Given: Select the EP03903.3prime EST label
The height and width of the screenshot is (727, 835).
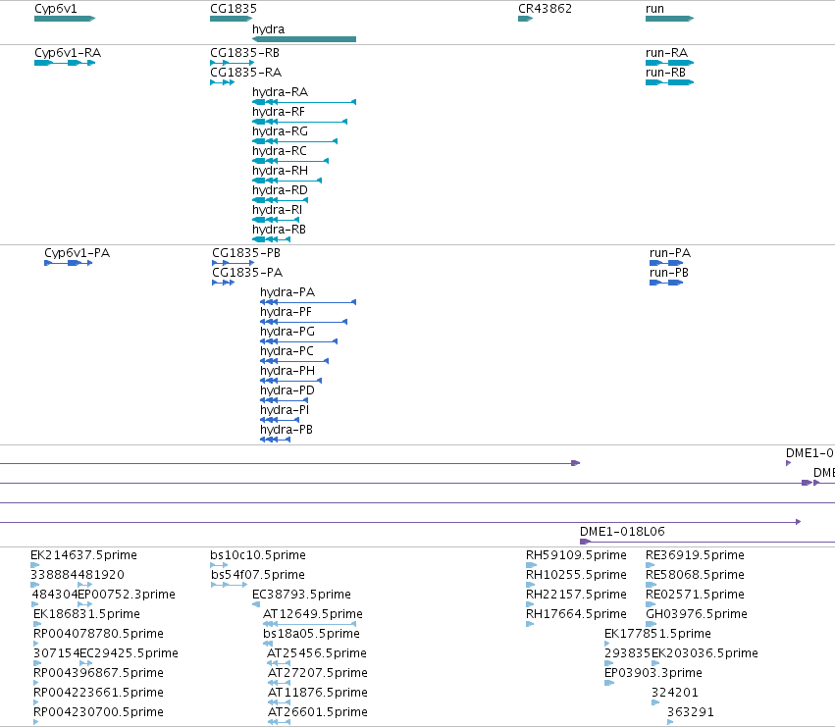Looking at the screenshot, I should (653, 674).
